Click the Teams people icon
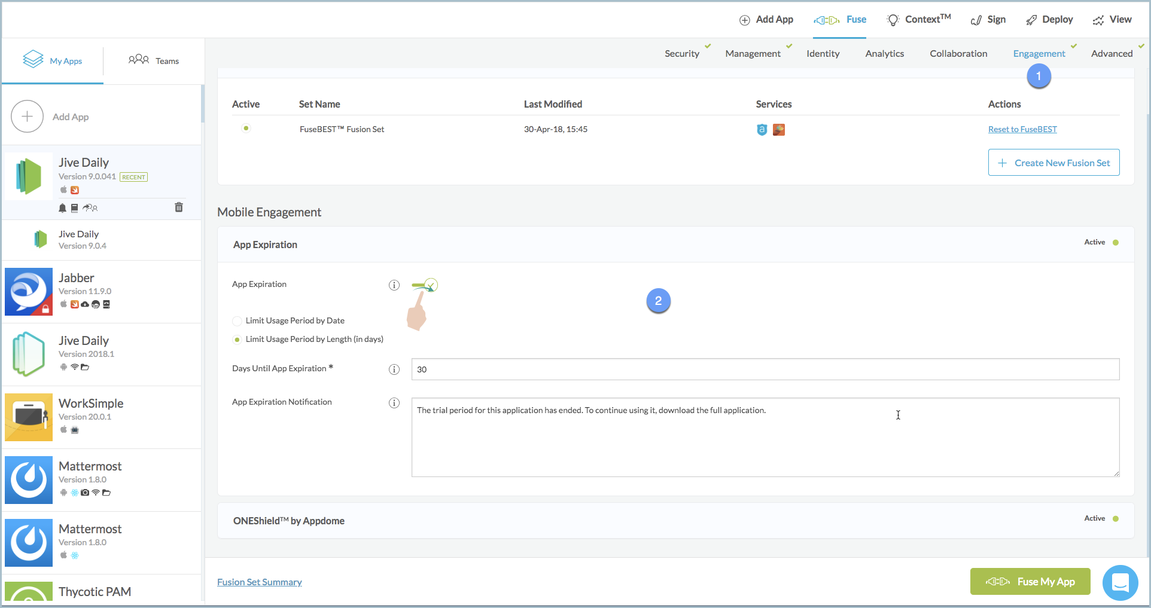The image size is (1151, 608). 139,59
